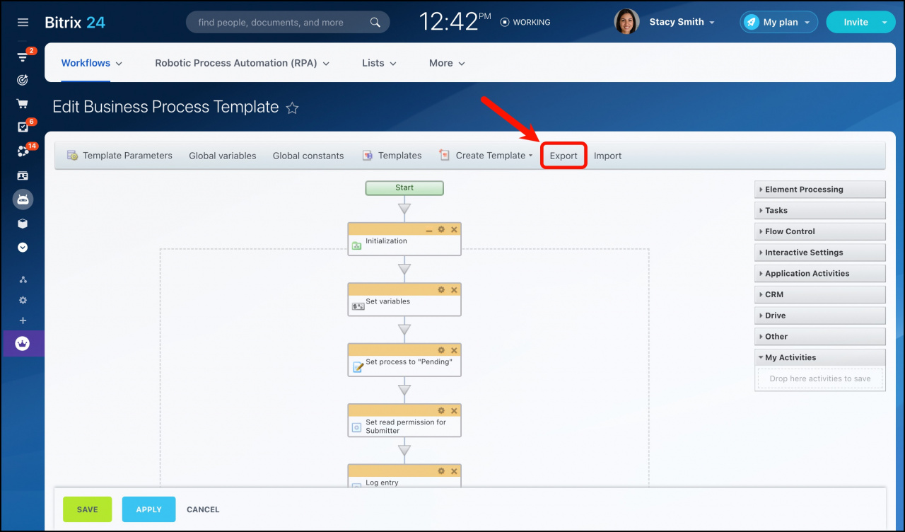905x532 pixels.
Task: Expand the CRM activity group
Action: pos(820,294)
